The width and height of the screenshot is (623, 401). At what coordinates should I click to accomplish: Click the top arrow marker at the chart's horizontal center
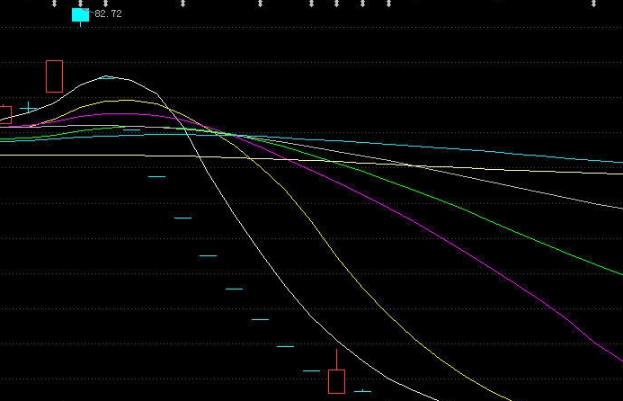312,4
